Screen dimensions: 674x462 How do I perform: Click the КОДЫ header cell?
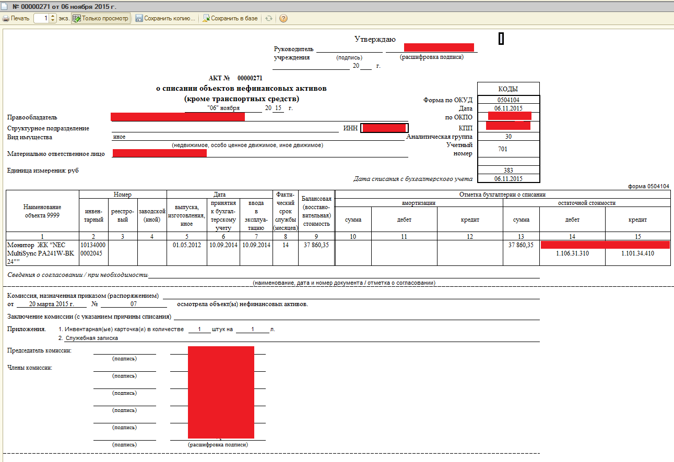pos(508,89)
